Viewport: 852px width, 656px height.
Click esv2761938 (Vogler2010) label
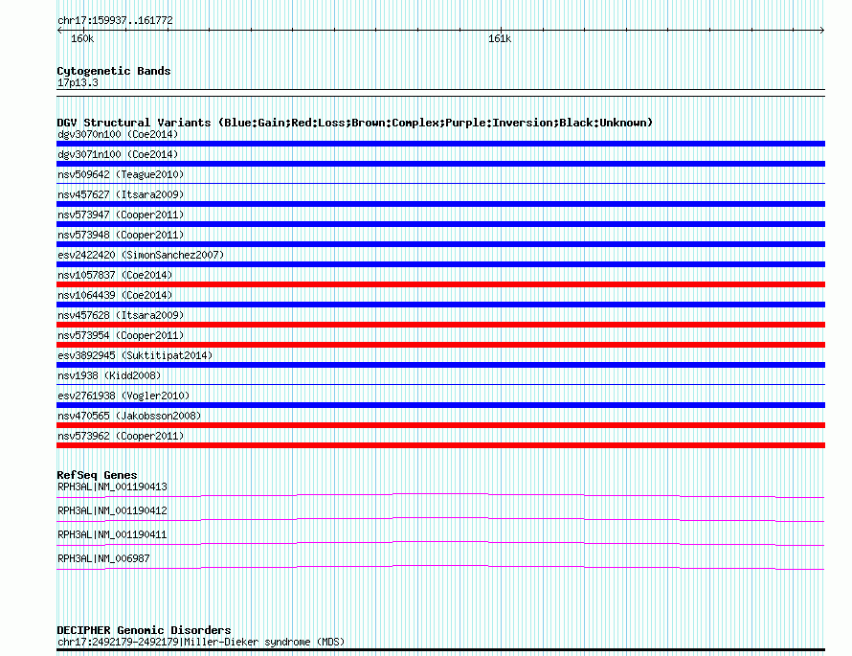click(123, 396)
